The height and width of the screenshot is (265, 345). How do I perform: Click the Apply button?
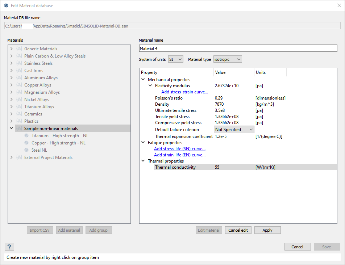point(267,230)
